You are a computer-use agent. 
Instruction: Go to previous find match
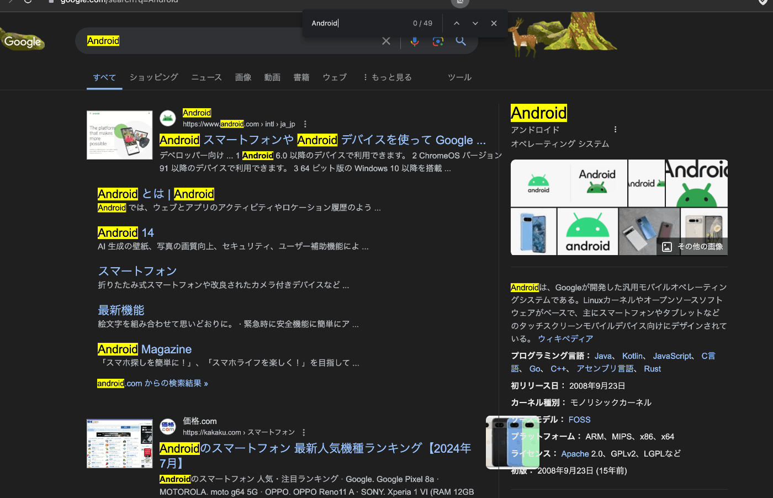coord(457,23)
